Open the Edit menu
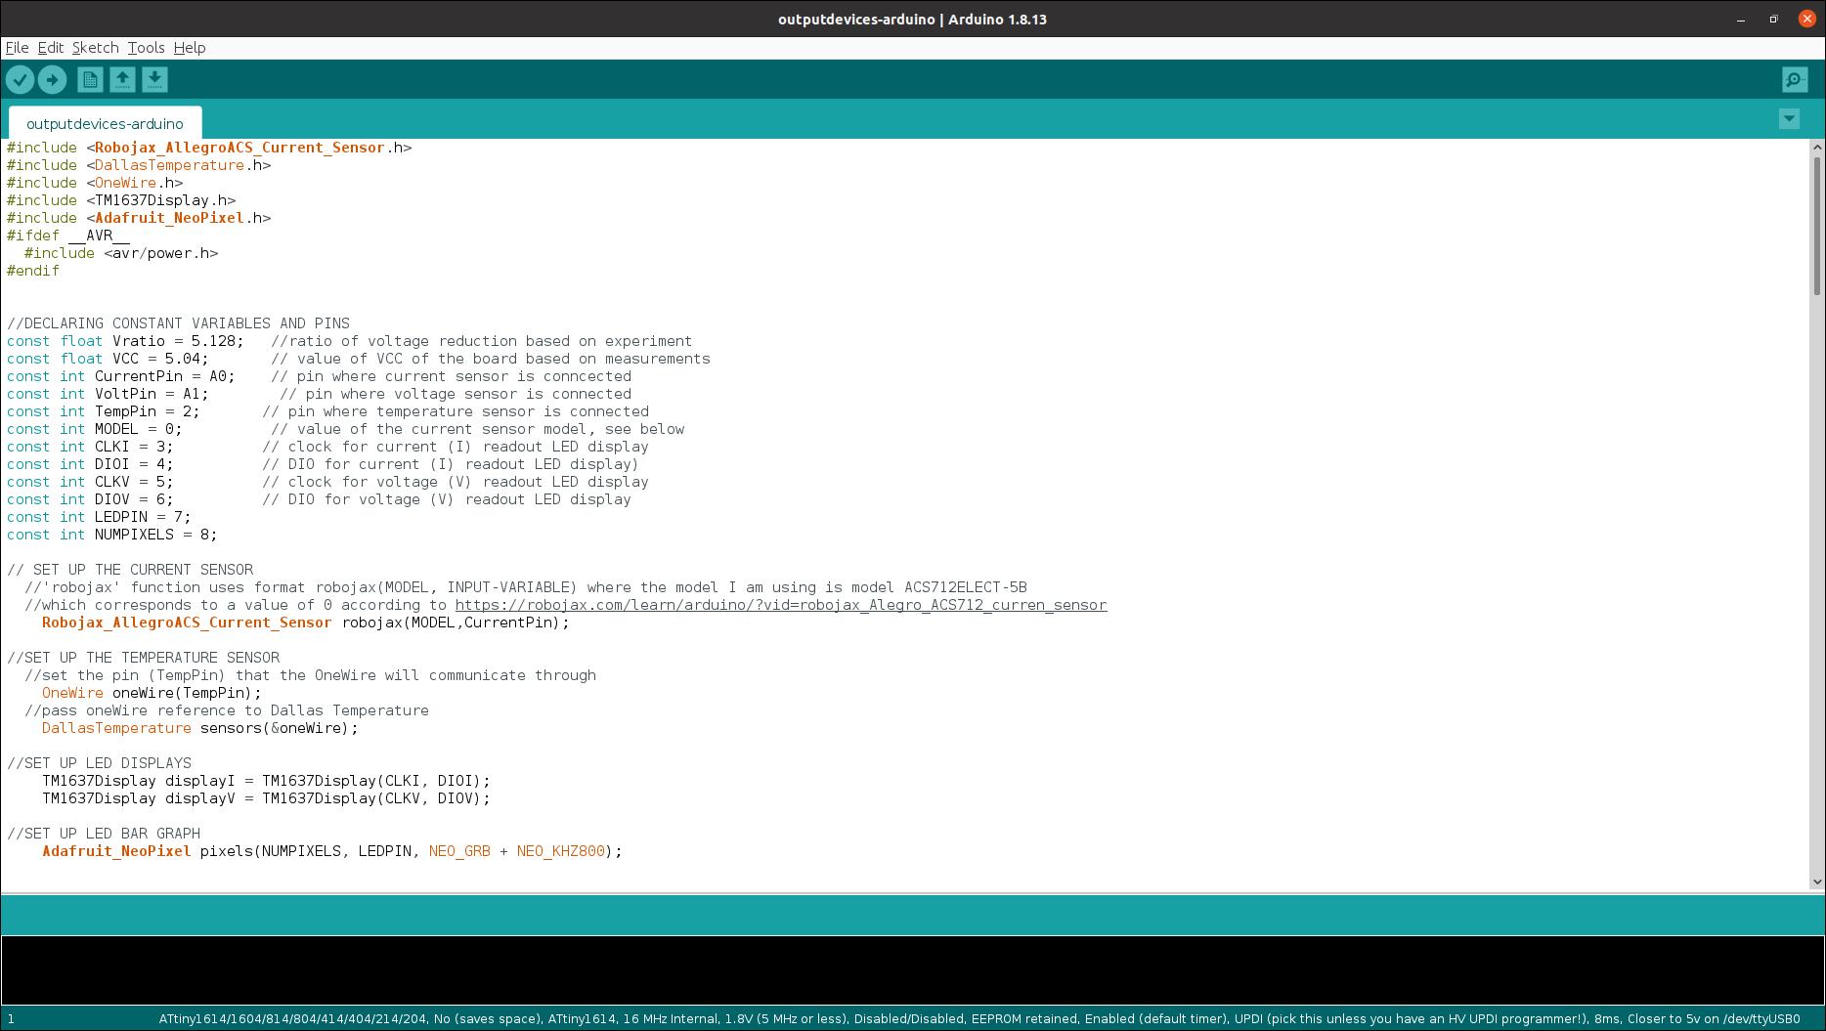 (x=51, y=48)
